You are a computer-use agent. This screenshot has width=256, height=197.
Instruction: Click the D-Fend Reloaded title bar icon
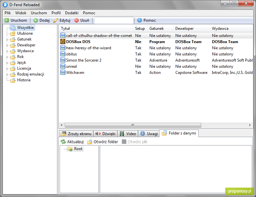click(x=5, y=5)
